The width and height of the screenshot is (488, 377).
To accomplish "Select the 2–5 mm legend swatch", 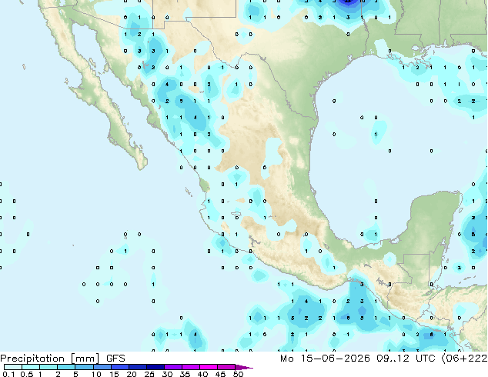I will pyautogui.click(x=67, y=367).
